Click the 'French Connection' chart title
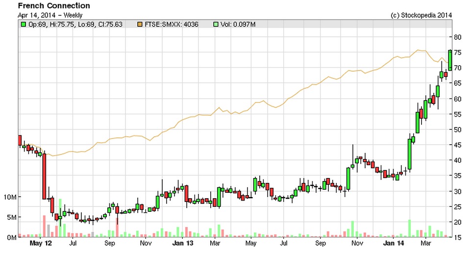 pyautogui.click(x=54, y=6)
